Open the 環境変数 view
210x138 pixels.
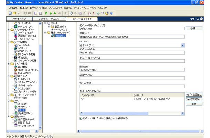click(x=23, y=58)
